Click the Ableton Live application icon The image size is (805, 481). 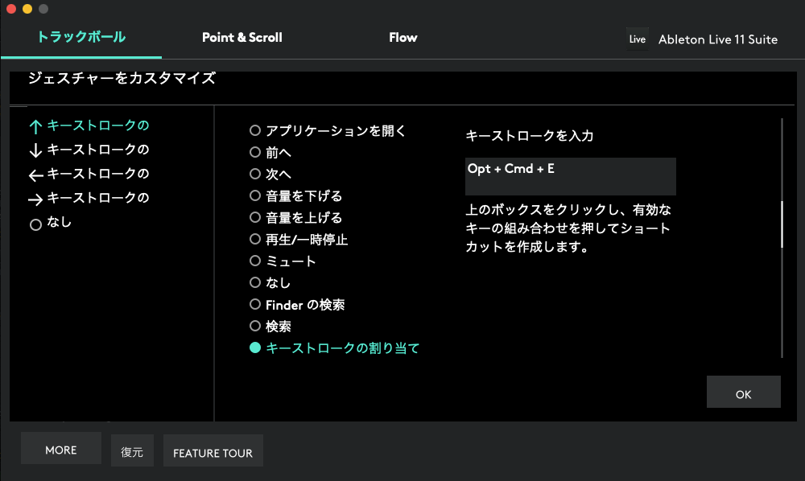tap(637, 39)
